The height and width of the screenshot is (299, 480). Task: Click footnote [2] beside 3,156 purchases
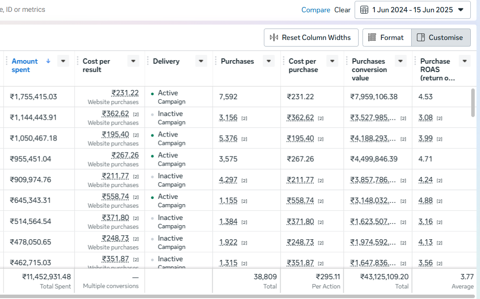[x=244, y=118]
